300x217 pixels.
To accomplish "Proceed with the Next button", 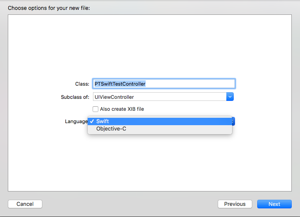I will pos(274,204).
